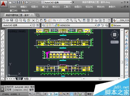The image size is (130, 96).
Task: Switch to the 布局1 layout tab
Action: pos(27,79)
